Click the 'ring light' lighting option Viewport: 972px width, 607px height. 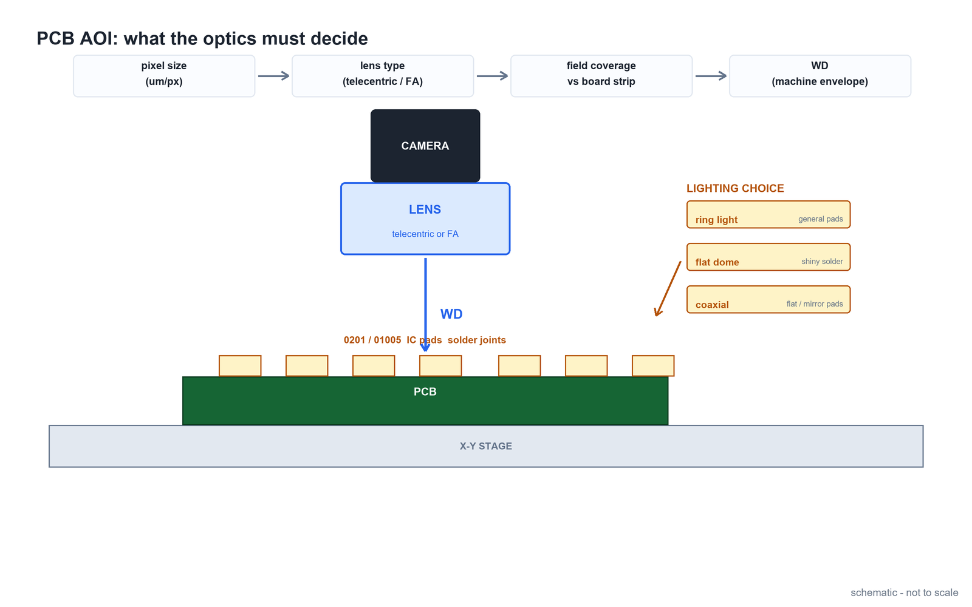pos(768,214)
